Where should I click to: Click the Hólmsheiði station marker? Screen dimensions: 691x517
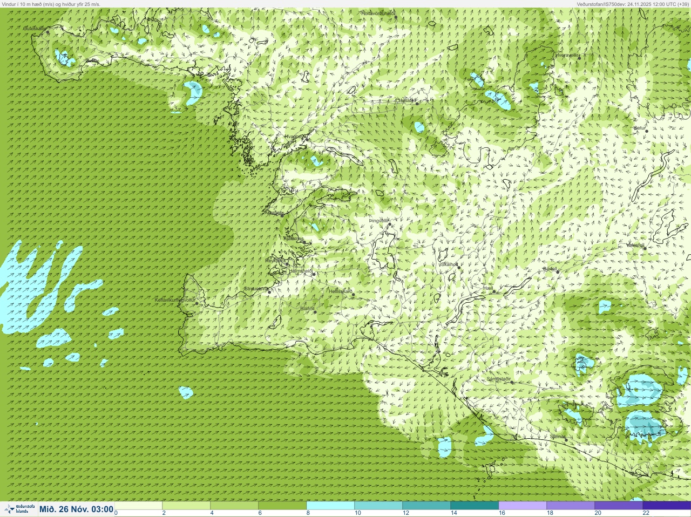(313, 274)
